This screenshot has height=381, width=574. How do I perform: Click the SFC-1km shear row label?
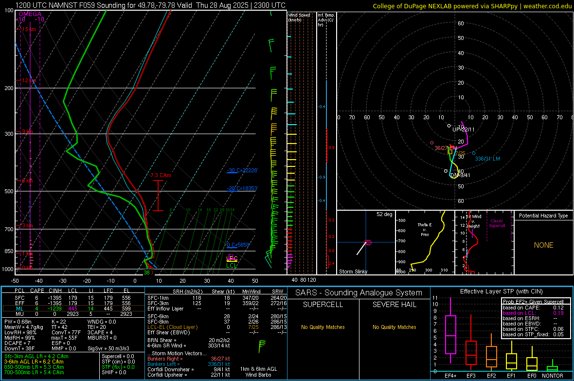click(158, 298)
